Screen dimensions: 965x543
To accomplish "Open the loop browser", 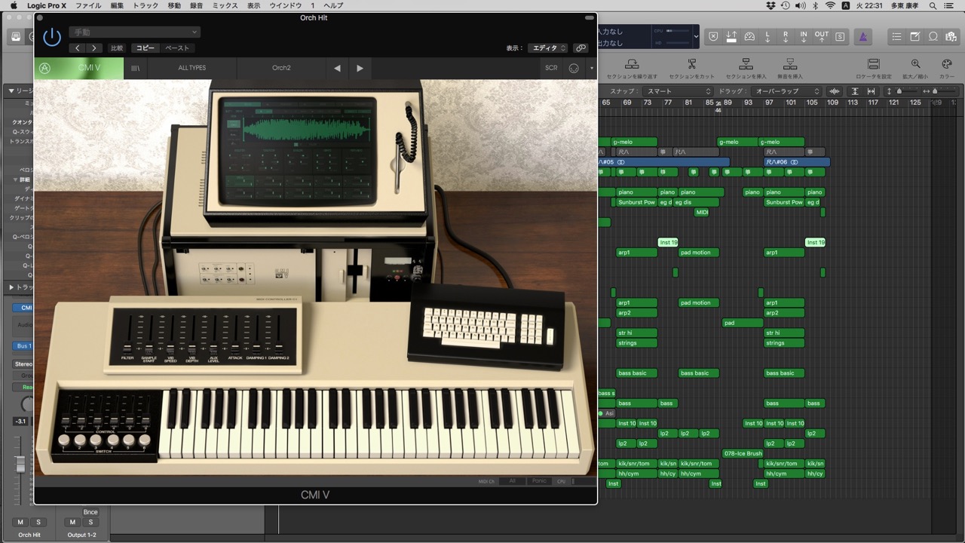I will click(933, 36).
